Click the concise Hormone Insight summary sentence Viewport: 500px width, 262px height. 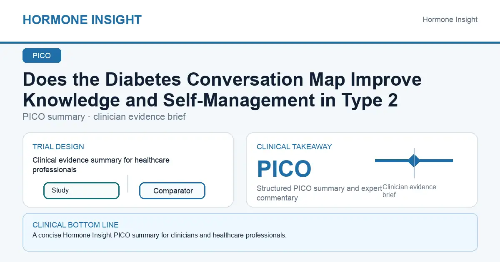tap(160, 235)
